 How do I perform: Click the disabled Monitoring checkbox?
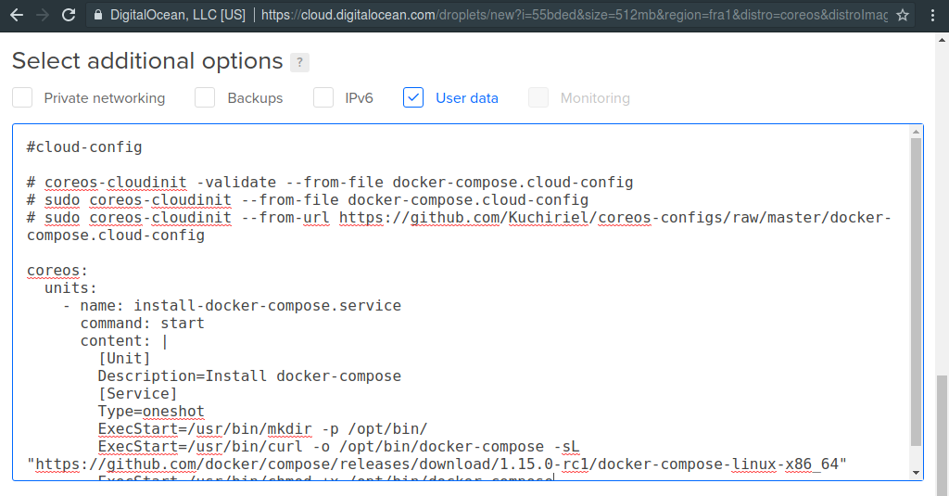point(538,97)
